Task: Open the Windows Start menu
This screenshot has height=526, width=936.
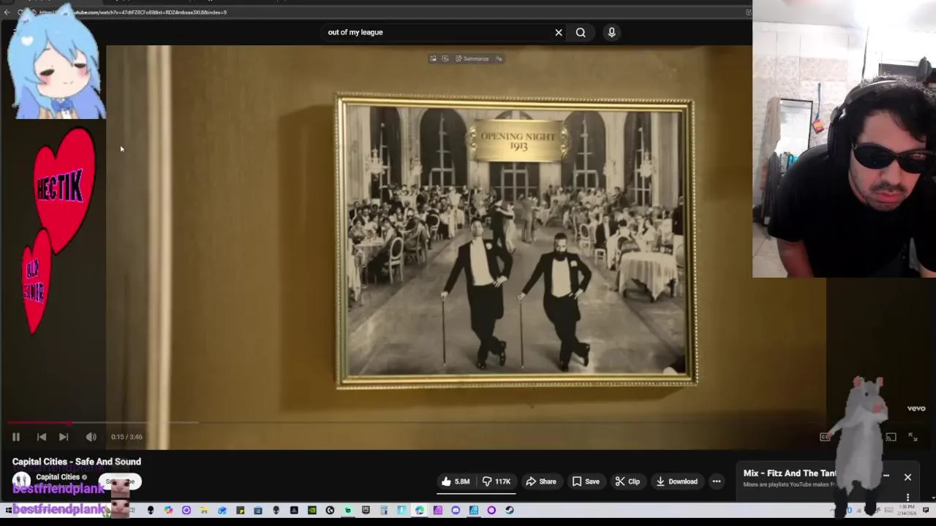Action: pyautogui.click(x=9, y=510)
